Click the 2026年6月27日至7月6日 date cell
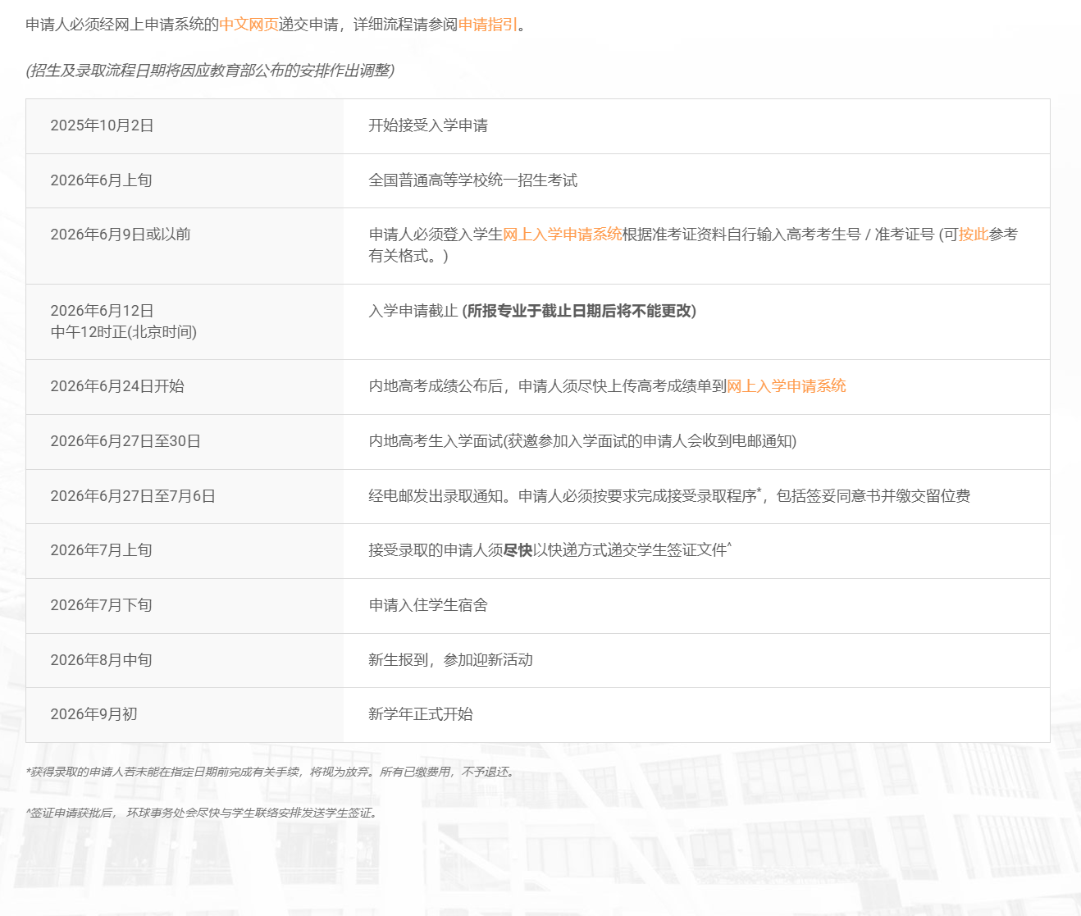The width and height of the screenshot is (1081, 916). 132,496
